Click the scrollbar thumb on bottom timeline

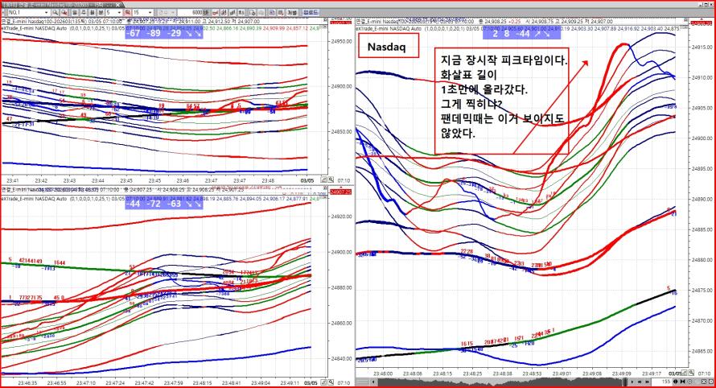[x=625, y=382]
